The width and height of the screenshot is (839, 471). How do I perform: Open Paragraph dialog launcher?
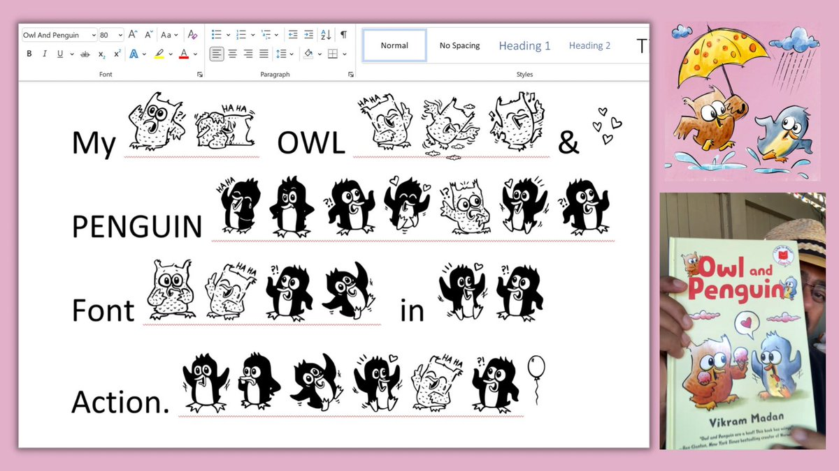(x=351, y=74)
